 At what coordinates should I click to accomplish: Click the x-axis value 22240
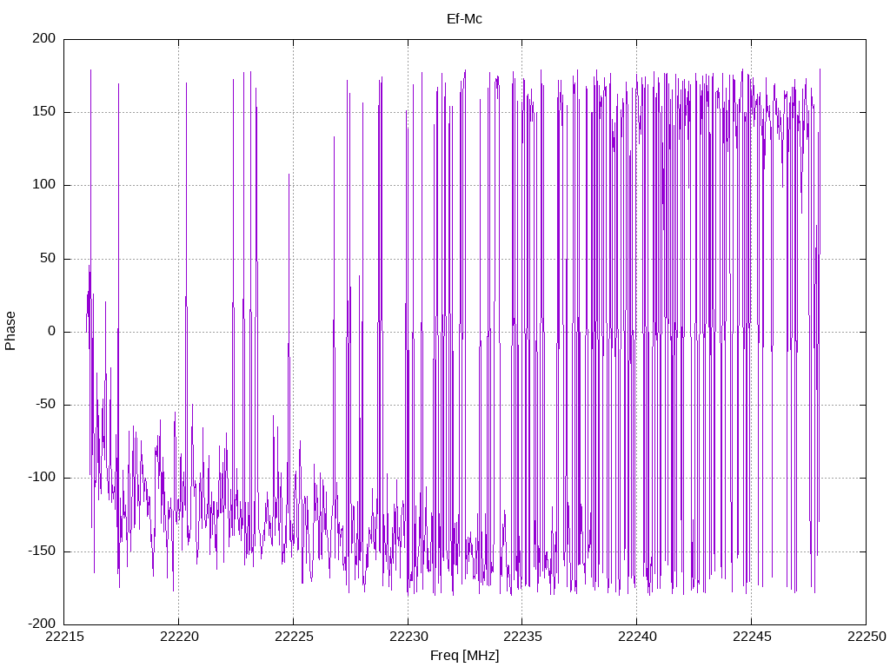(x=637, y=637)
